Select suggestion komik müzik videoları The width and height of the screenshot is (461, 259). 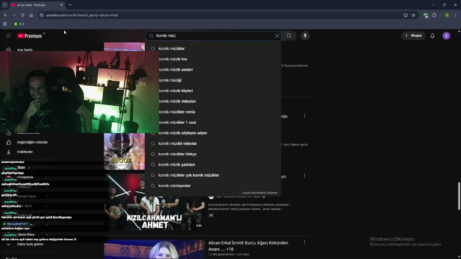[x=213, y=101]
